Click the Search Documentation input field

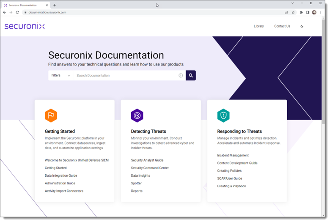[x=125, y=76]
